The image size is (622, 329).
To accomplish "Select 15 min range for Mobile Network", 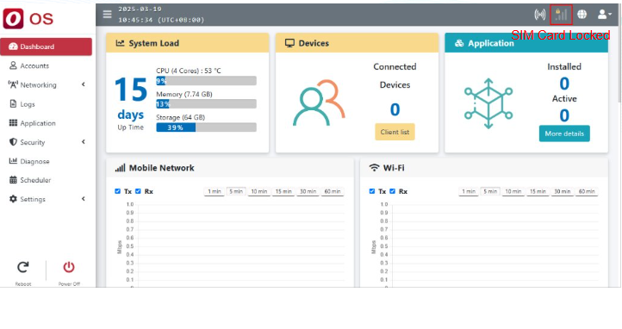I will (x=283, y=191).
